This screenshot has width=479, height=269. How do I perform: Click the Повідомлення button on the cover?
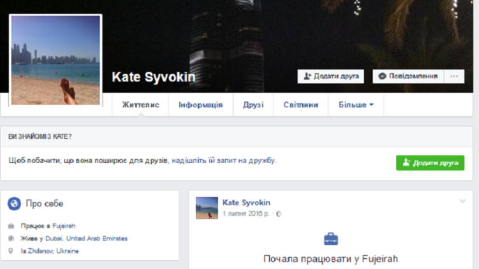408,76
